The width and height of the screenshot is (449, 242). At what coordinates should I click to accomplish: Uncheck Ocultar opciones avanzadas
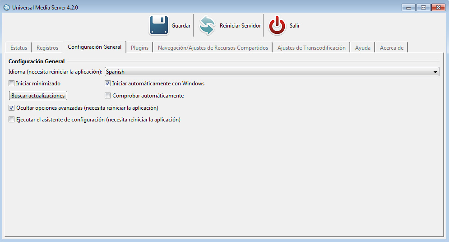(11, 108)
